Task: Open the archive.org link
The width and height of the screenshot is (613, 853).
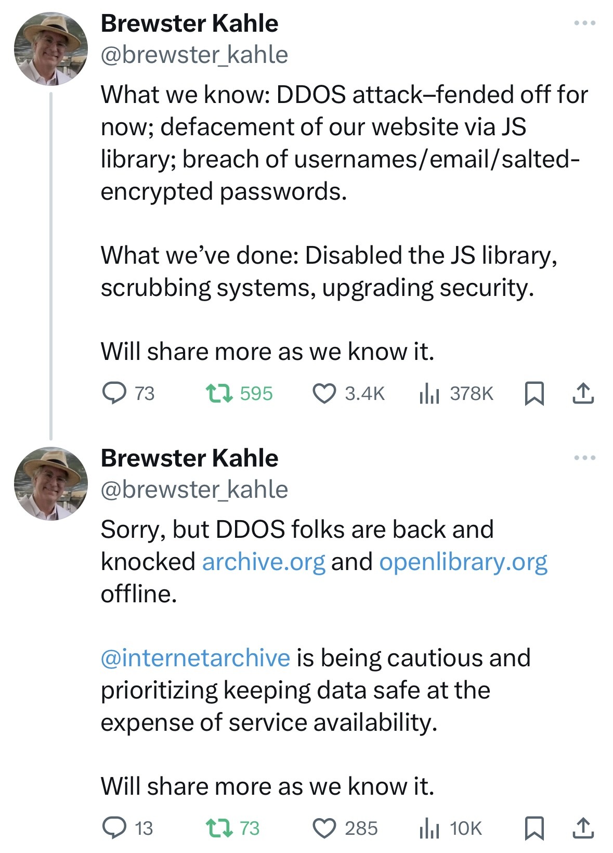Action: click(x=264, y=562)
